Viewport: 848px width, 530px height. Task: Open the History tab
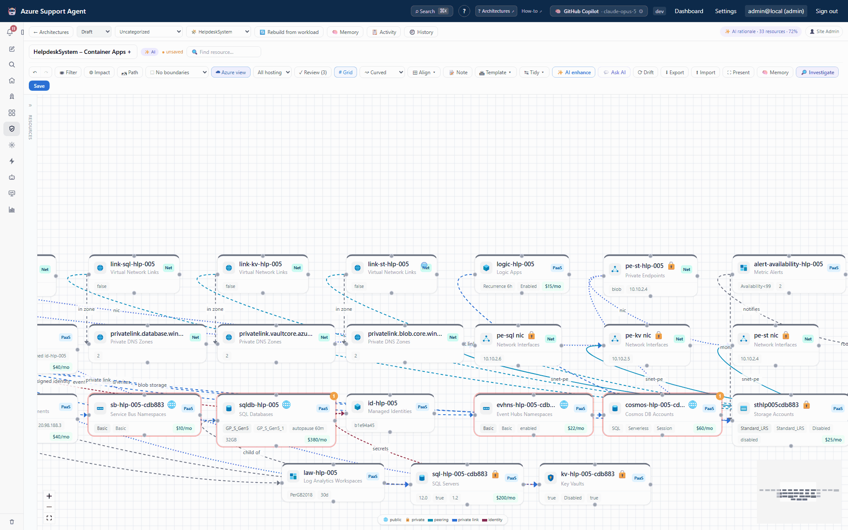point(421,32)
